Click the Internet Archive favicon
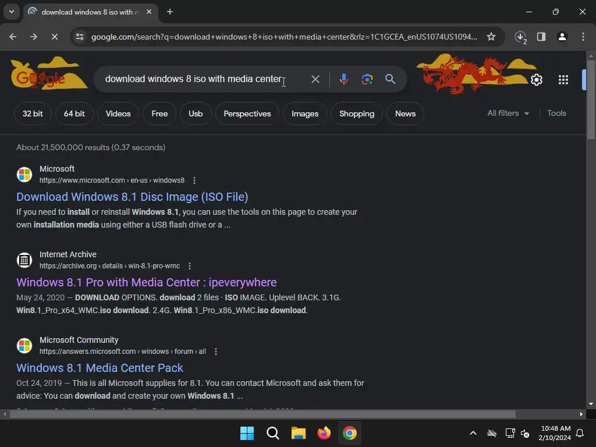This screenshot has height=447, width=596. 24,260
